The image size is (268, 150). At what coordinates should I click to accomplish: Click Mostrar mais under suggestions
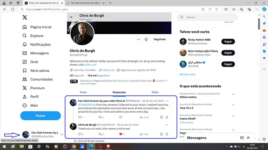pyautogui.click(x=188, y=74)
